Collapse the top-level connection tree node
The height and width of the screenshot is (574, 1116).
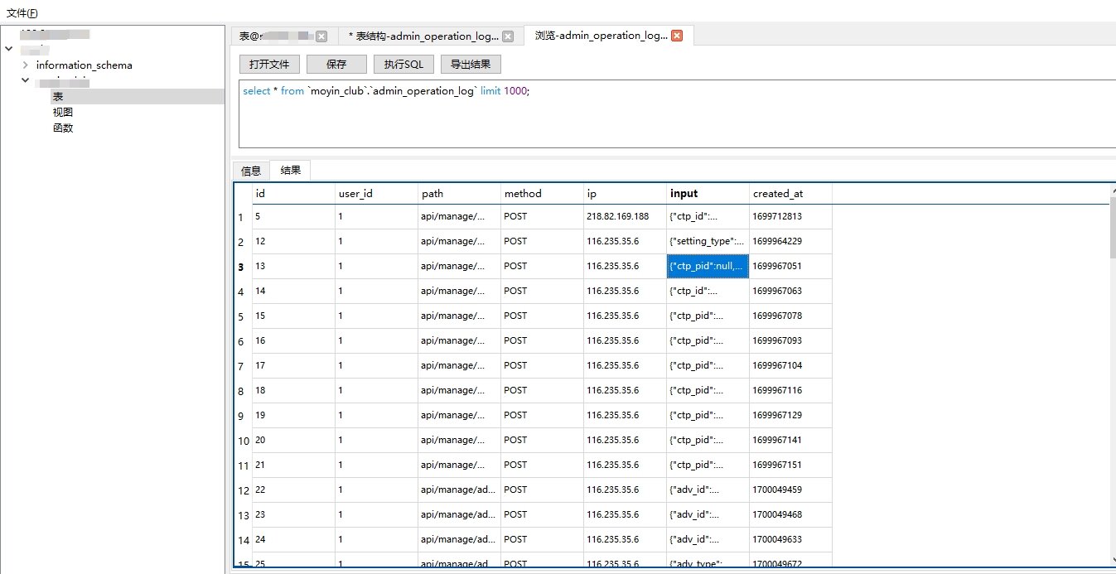(9, 49)
